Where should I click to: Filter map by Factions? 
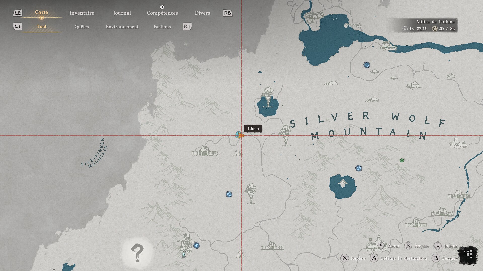(162, 27)
